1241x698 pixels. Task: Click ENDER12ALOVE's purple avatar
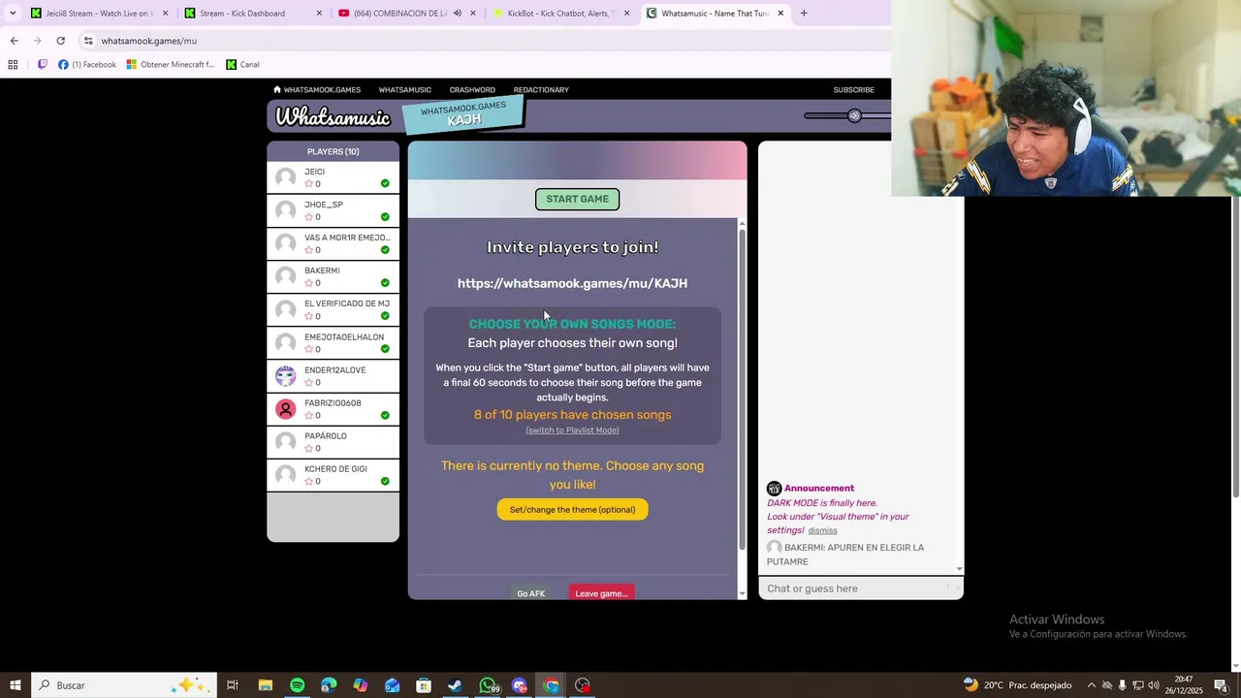[x=285, y=376]
